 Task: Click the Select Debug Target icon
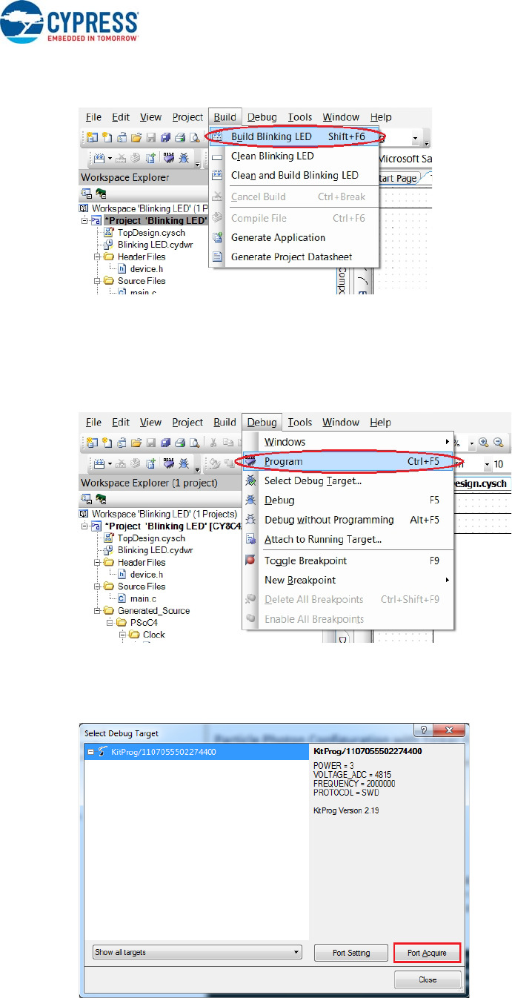coord(250,480)
